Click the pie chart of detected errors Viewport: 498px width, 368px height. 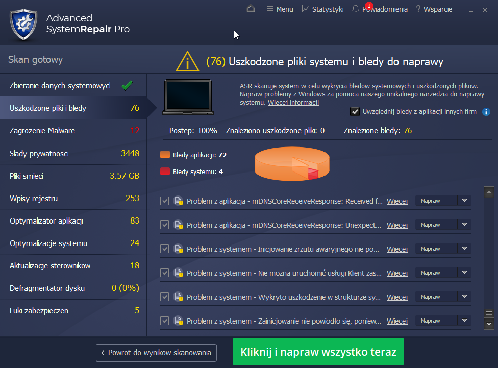tap(292, 164)
